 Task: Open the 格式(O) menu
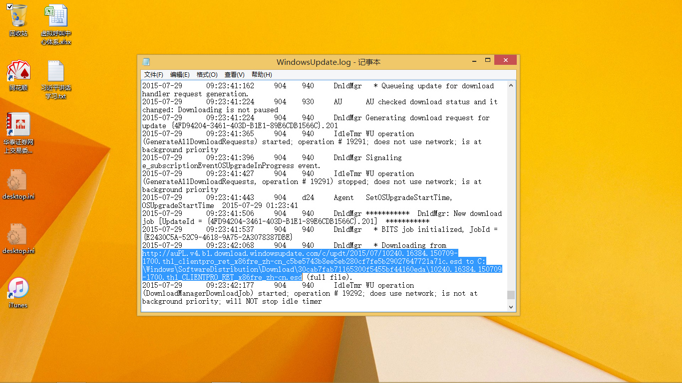pyautogui.click(x=207, y=75)
